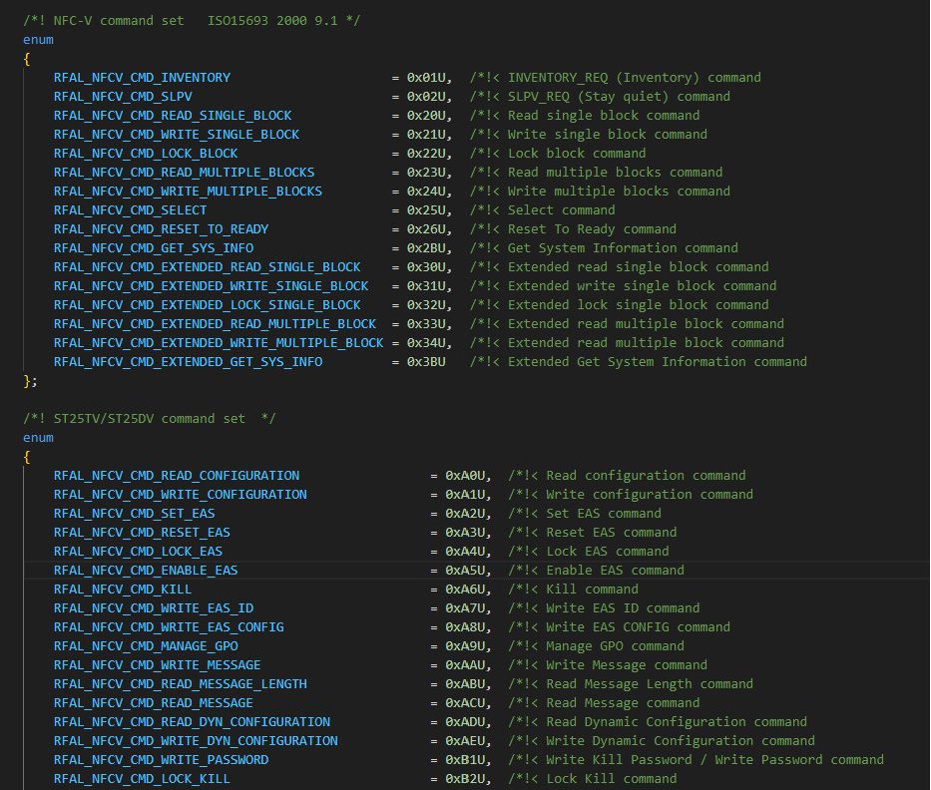Viewport: 931px width, 790px height.
Task: Click the Read Dynamic Configuration command comment
Action: coord(676,722)
